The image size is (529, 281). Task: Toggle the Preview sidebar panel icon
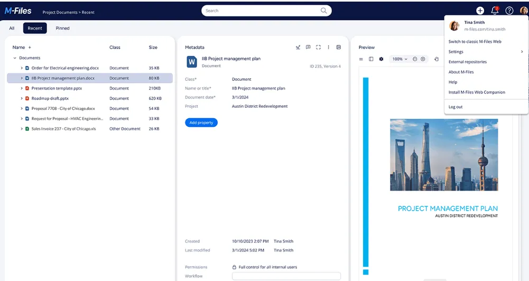[371, 59]
